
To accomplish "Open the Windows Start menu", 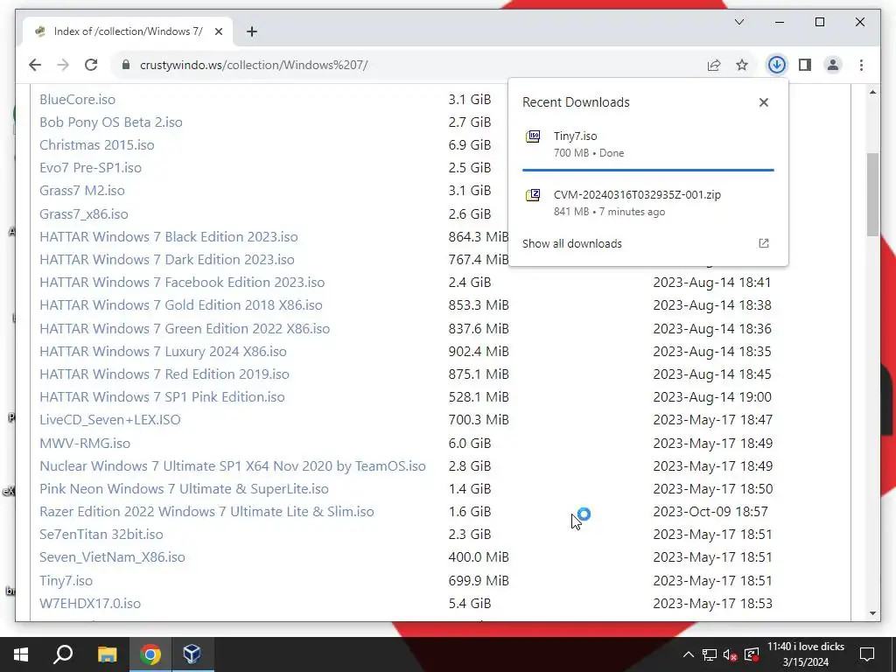I will point(21,654).
